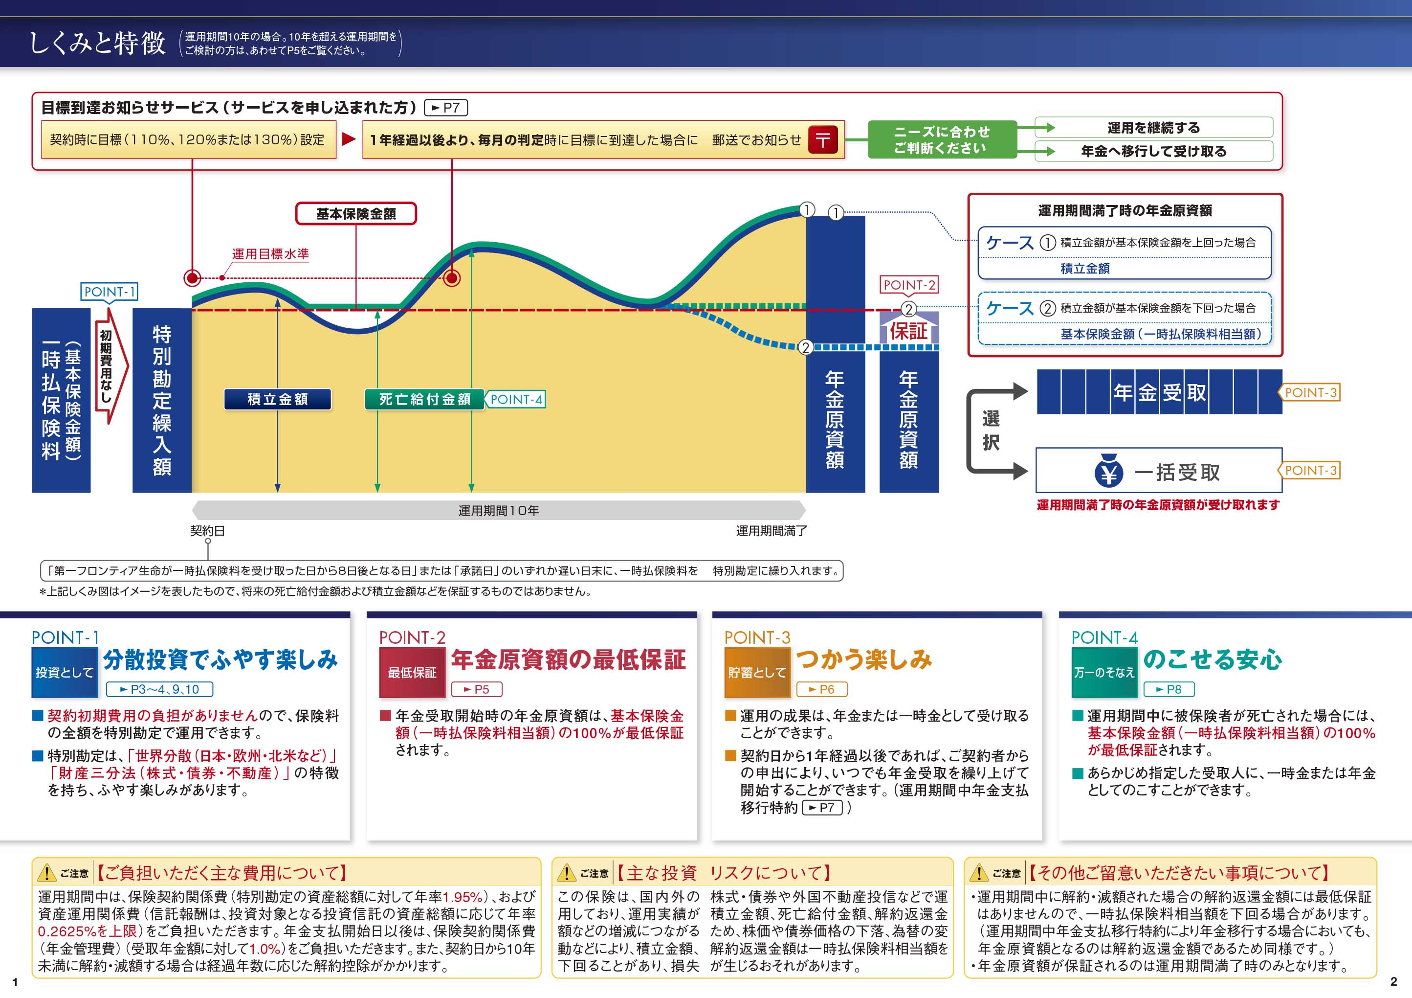
Task: Open the P5 page reference under 年金原資額の最低保証
Action: [x=477, y=689]
